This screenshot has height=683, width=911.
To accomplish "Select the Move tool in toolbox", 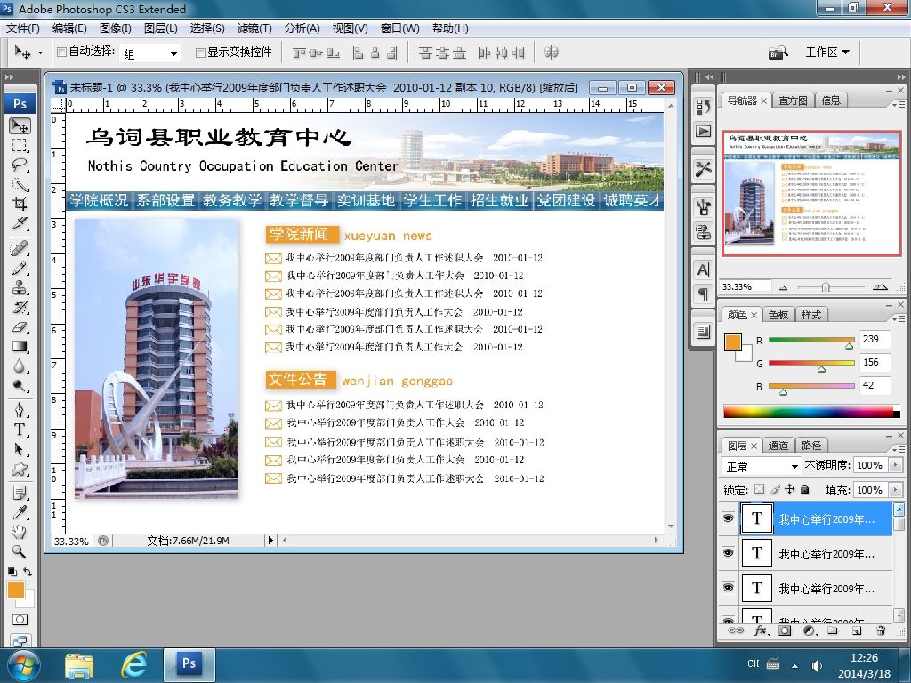I will click(20, 126).
